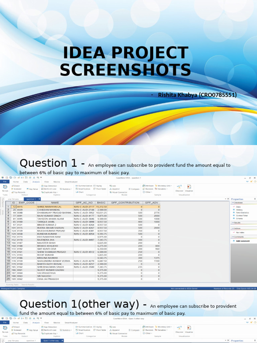Click Aging in question 1 window

pos(98,186)
